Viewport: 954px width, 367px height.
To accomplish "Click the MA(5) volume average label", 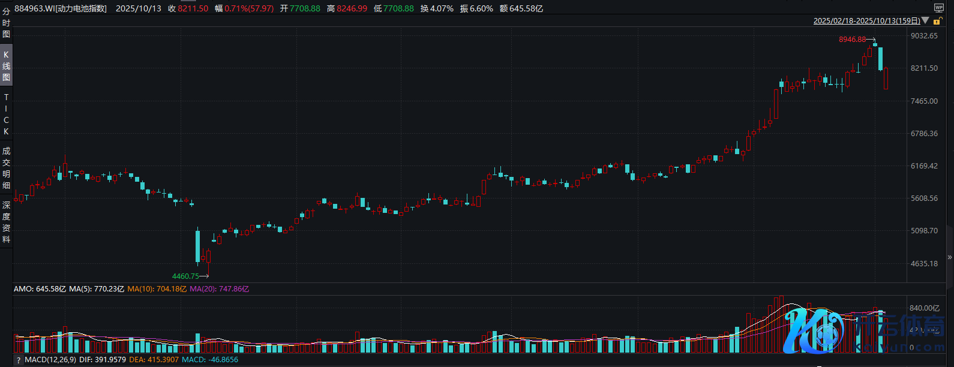I will point(97,289).
